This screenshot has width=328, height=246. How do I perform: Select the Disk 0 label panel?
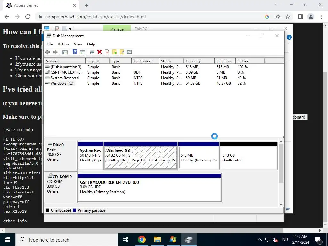61,156
